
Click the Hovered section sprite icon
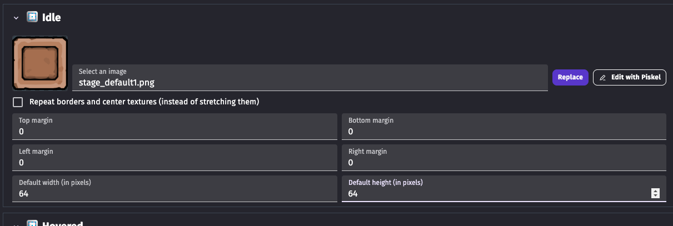[32, 224]
